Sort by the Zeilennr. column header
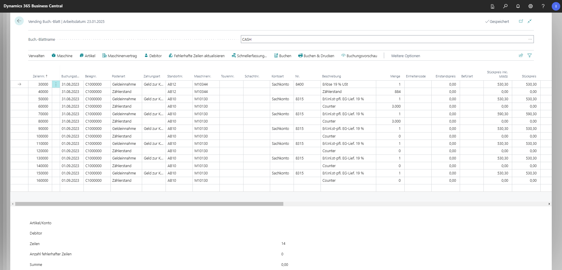This screenshot has height=270, width=562. click(40, 76)
